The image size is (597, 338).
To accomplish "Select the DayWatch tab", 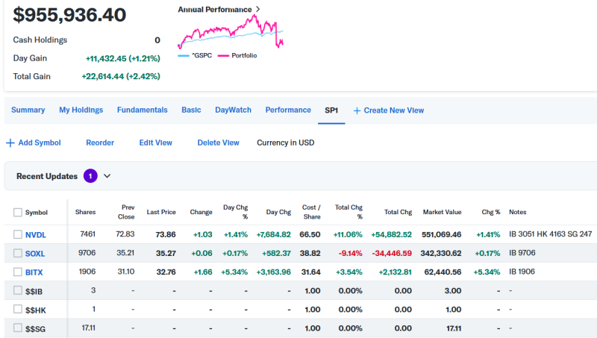I will point(233,110).
